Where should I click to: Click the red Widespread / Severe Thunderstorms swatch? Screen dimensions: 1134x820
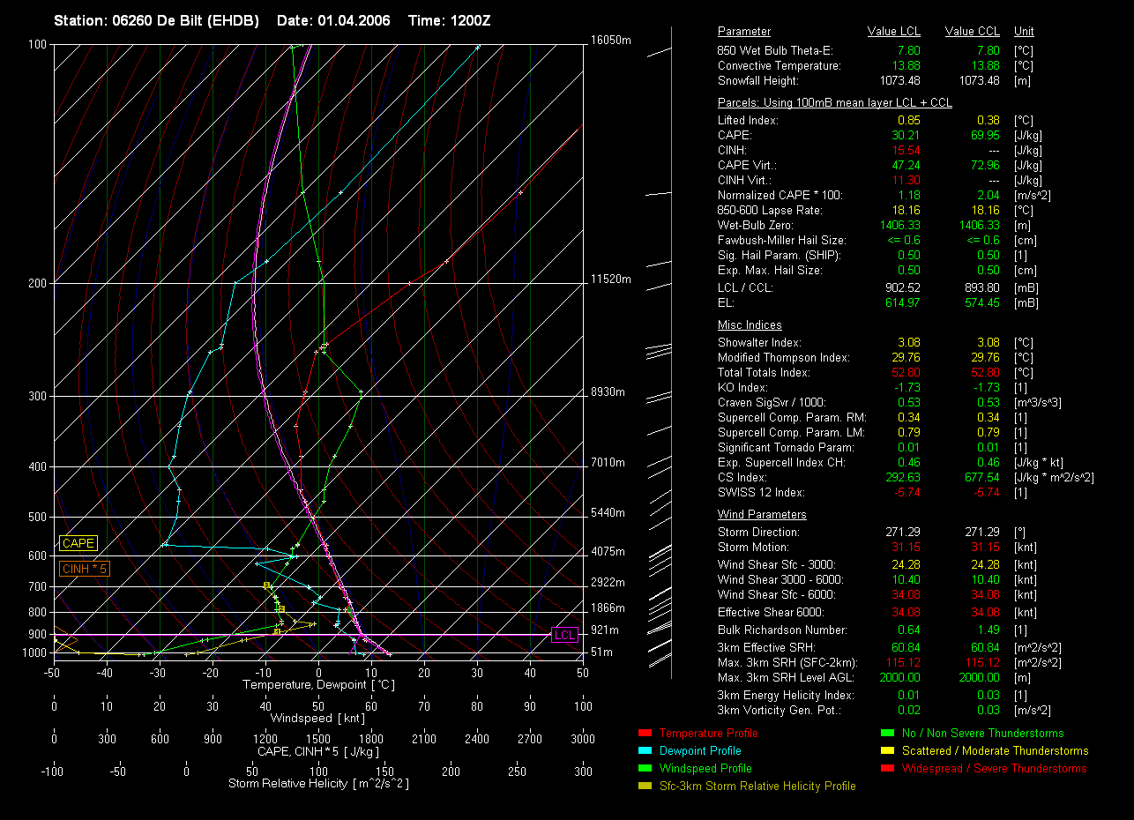pyautogui.click(x=887, y=768)
